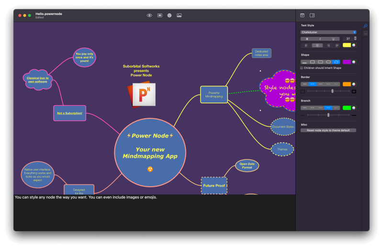Viewport: 383px width, 249px height.
Task: Click the orange border color swatch
Action: pyautogui.click(x=347, y=84)
